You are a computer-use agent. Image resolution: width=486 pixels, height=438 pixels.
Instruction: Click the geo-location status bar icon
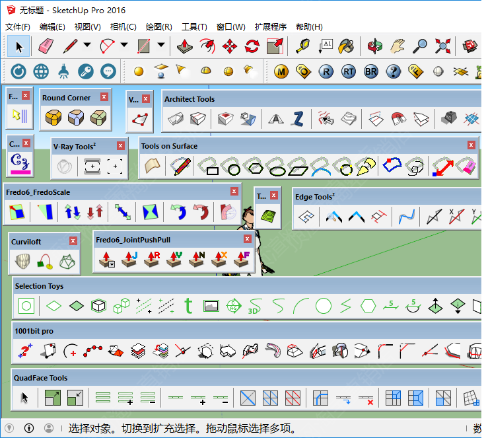9,428
